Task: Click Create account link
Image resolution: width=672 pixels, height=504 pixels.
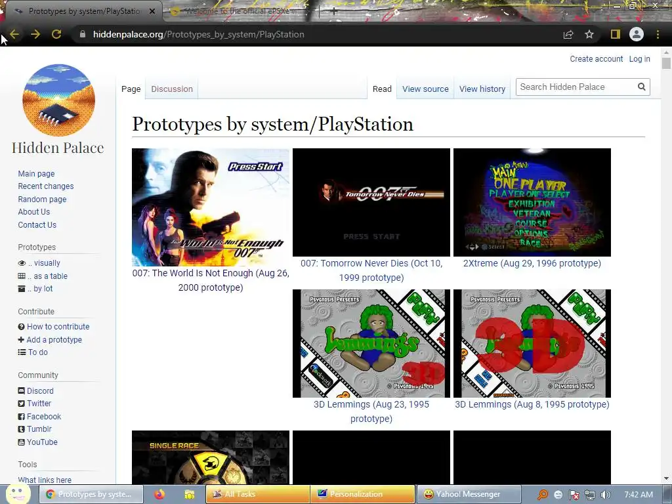Action: click(x=596, y=58)
